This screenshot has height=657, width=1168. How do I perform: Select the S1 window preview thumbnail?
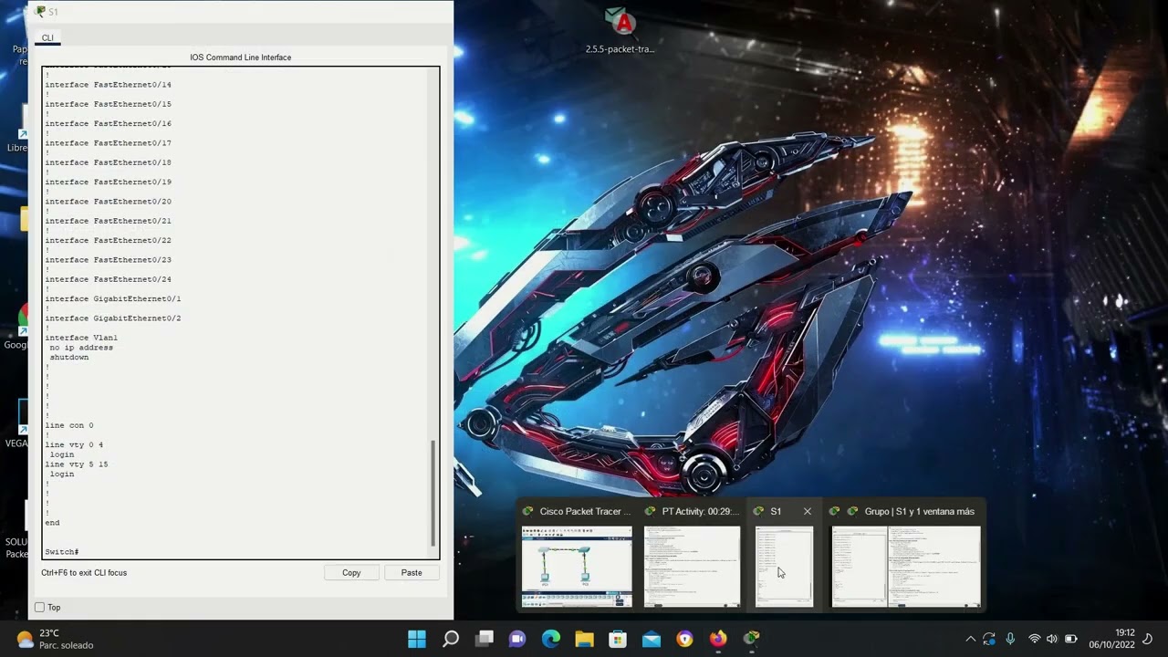click(784, 566)
